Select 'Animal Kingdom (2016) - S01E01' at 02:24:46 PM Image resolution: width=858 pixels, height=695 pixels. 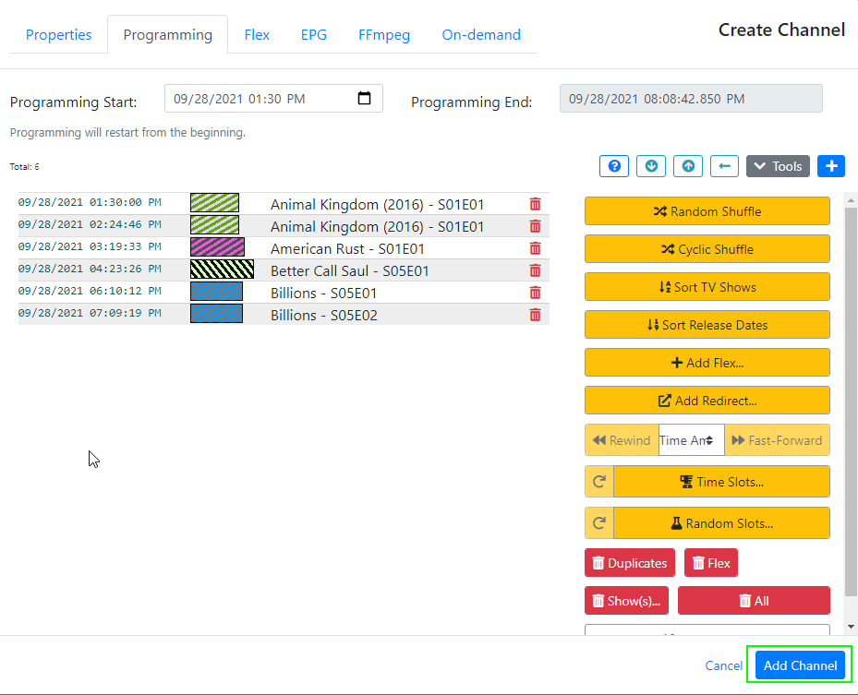(377, 226)
